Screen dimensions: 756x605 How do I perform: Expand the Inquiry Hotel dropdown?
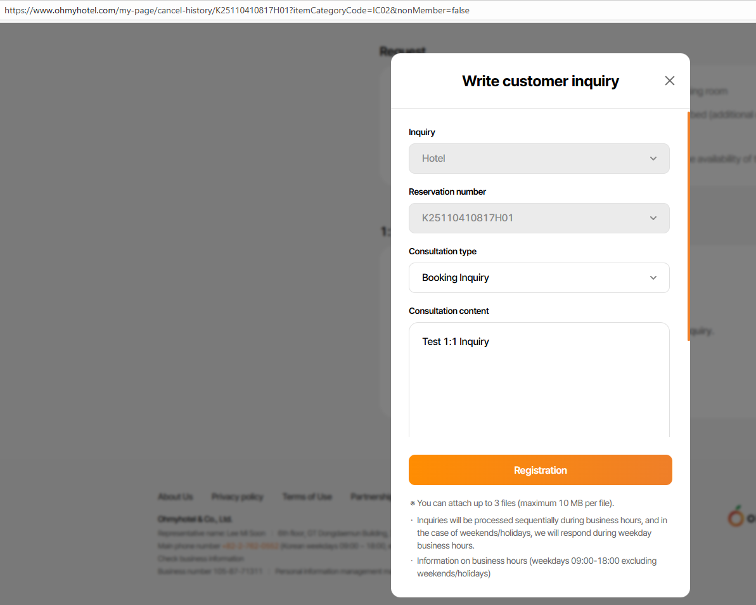click(x=539, y=159)
